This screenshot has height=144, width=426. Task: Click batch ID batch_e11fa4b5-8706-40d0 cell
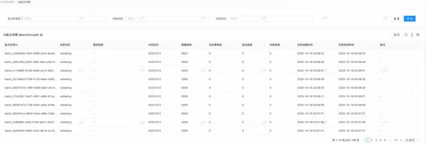[30, 70]
